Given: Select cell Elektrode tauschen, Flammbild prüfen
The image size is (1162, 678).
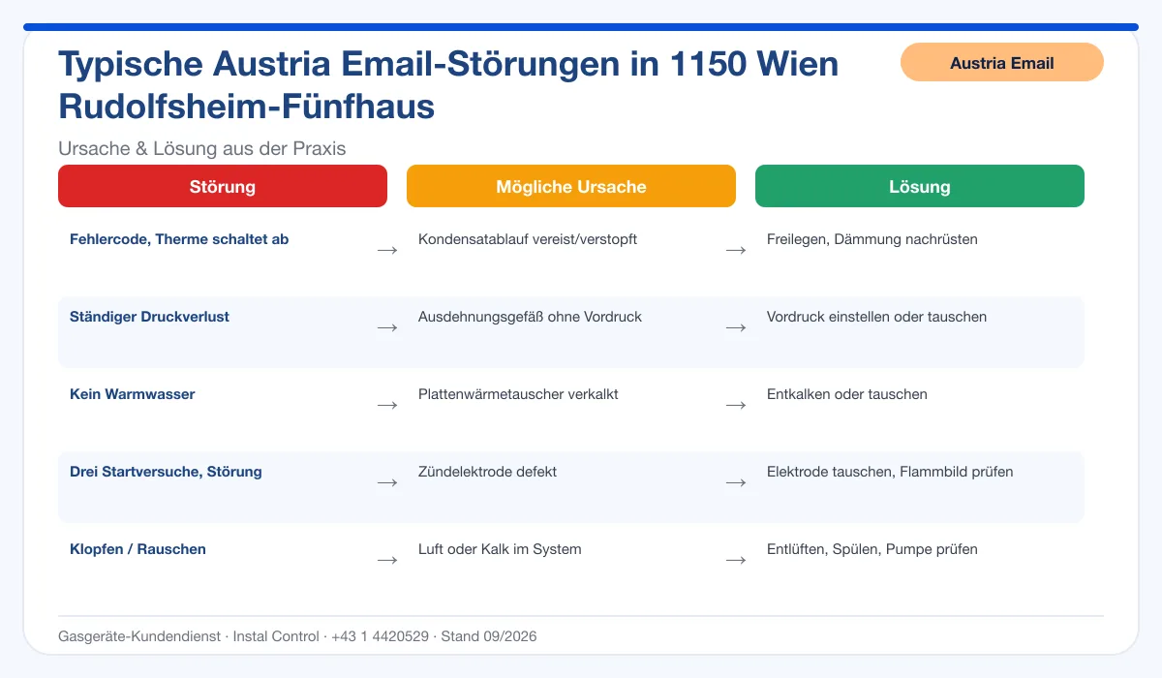Looking at the screenshot, I should (890, 472).
